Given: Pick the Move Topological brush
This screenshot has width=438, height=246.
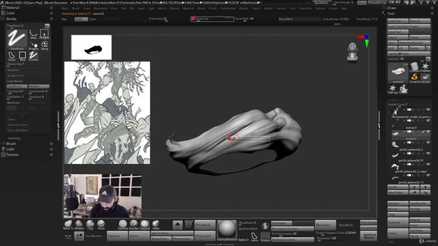Looking at the screenshot, I should point(68,225).
